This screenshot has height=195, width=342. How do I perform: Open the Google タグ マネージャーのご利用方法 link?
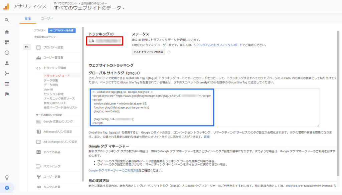coord(114,170)
